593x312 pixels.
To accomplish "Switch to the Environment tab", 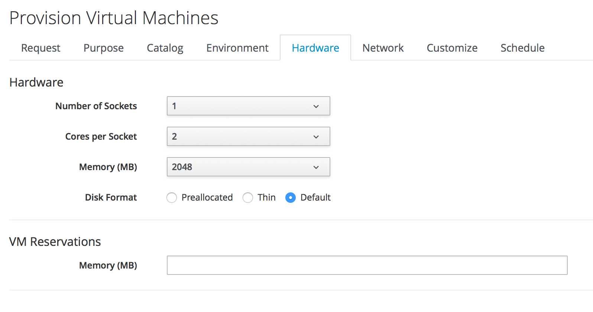I will pos(237,48).
